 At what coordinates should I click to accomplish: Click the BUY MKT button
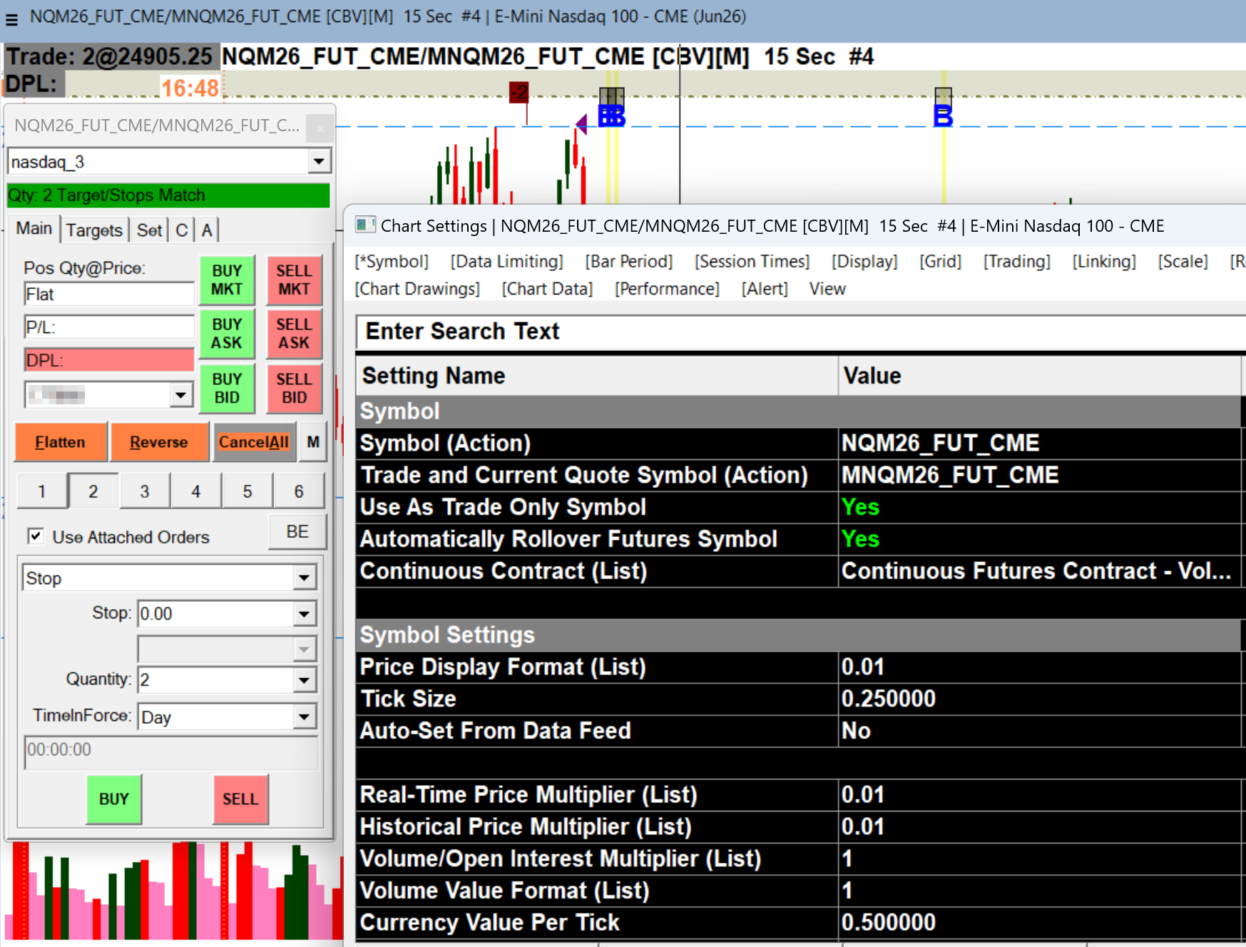pyautogui.click(x=227, y=280)
